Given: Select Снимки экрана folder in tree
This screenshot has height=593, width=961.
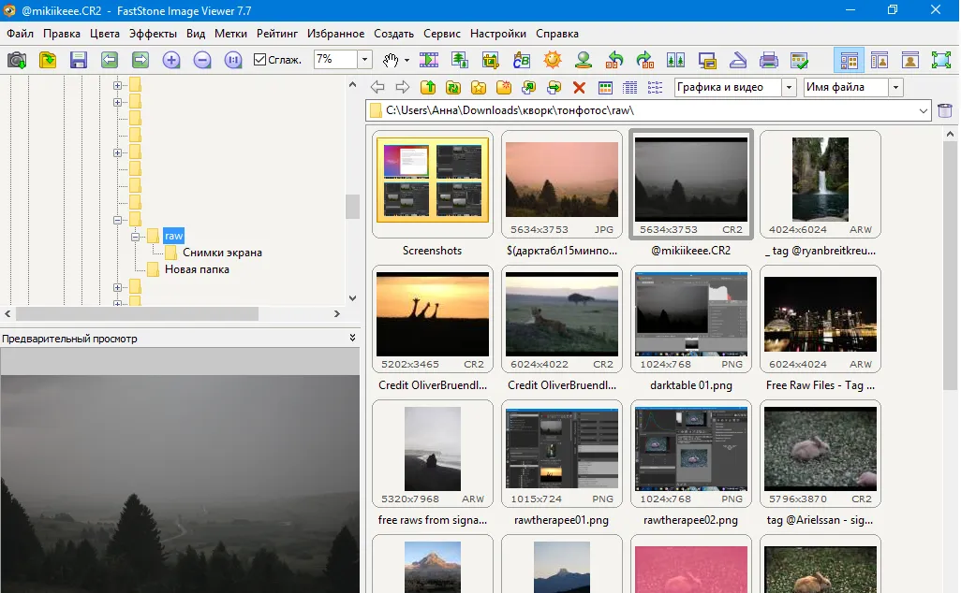Looking at the screenshot, I should 222,253.
